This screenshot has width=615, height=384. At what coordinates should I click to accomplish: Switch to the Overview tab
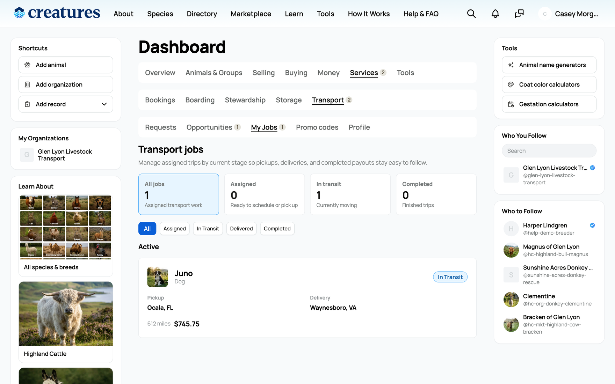[x=160, y=73]
